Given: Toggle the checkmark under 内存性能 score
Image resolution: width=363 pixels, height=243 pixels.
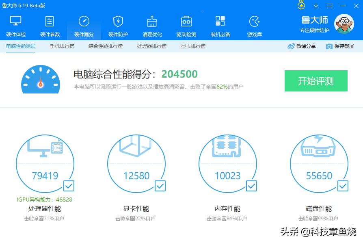Looking at the screenshot, I should pyautogui.click(x=251, y=186).
